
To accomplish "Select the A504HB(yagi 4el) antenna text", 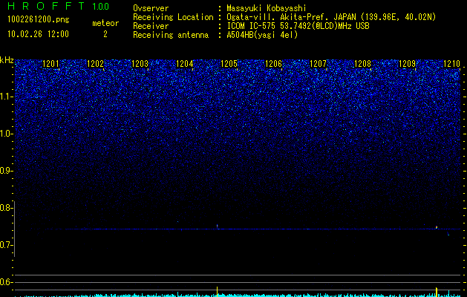I will (262, 35).
